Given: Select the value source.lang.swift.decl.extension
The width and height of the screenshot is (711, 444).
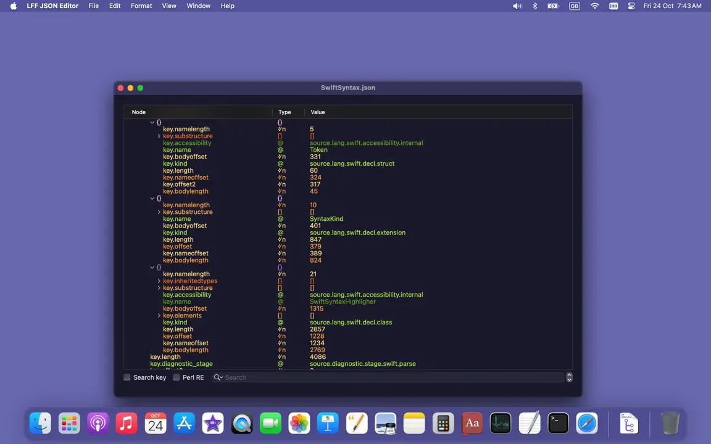Looking at the screenshot, I should pos(358,232).
